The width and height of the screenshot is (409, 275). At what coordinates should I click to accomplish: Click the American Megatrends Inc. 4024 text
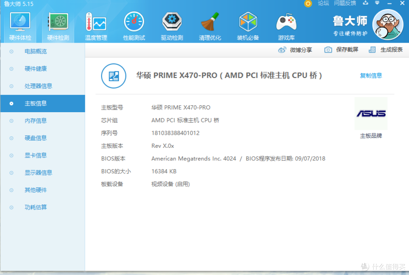pyautogui.click(x=194, y=158)
